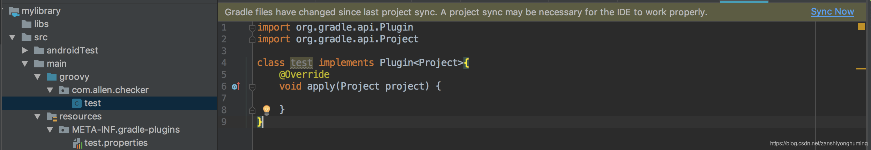This screenshot has height=150, width=871.
Task: Select the src folder row
Action: tap(110, 37)
